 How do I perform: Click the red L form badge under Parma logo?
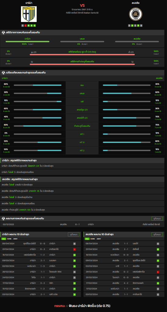click(26, 26)
